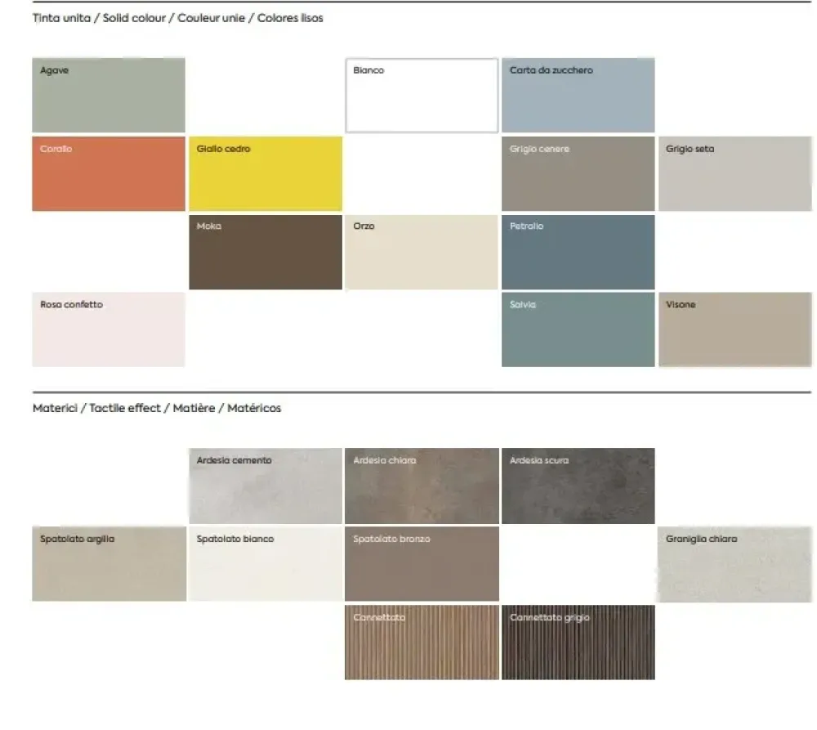The height and width of the screenshot is (730, 817).
Task: Select the Rosa confetto pink swatch
Action: [x=109, y=329]
